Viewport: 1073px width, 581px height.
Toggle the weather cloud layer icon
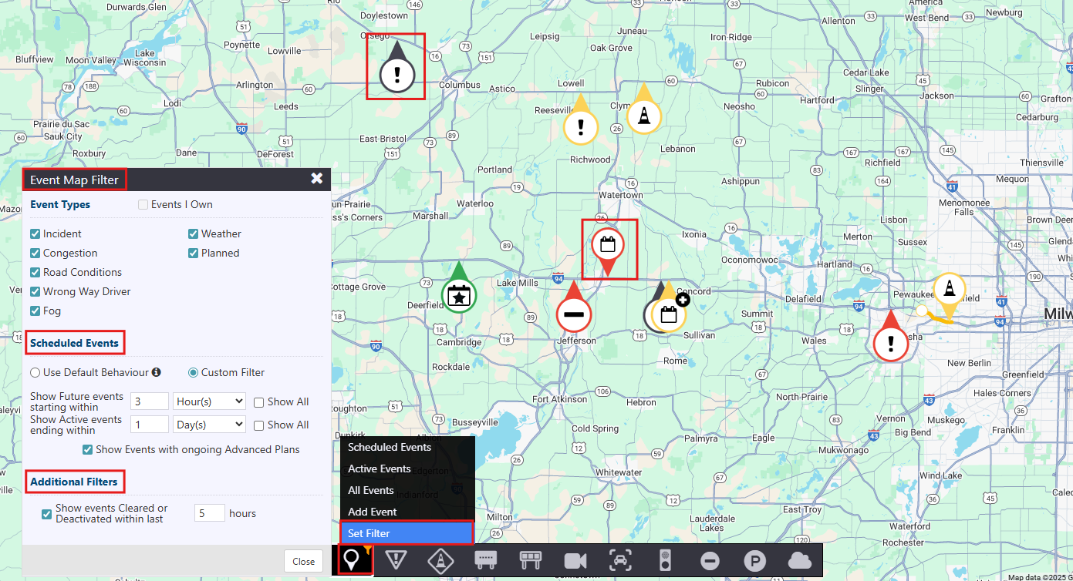[x=800, y=560]
